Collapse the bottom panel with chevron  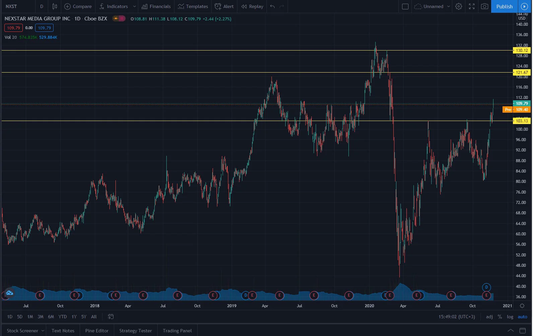click(511, 331)
